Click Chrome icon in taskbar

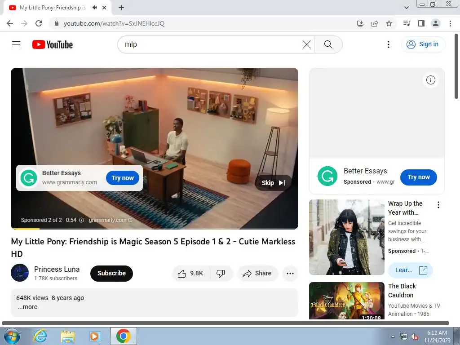point(123,336)
